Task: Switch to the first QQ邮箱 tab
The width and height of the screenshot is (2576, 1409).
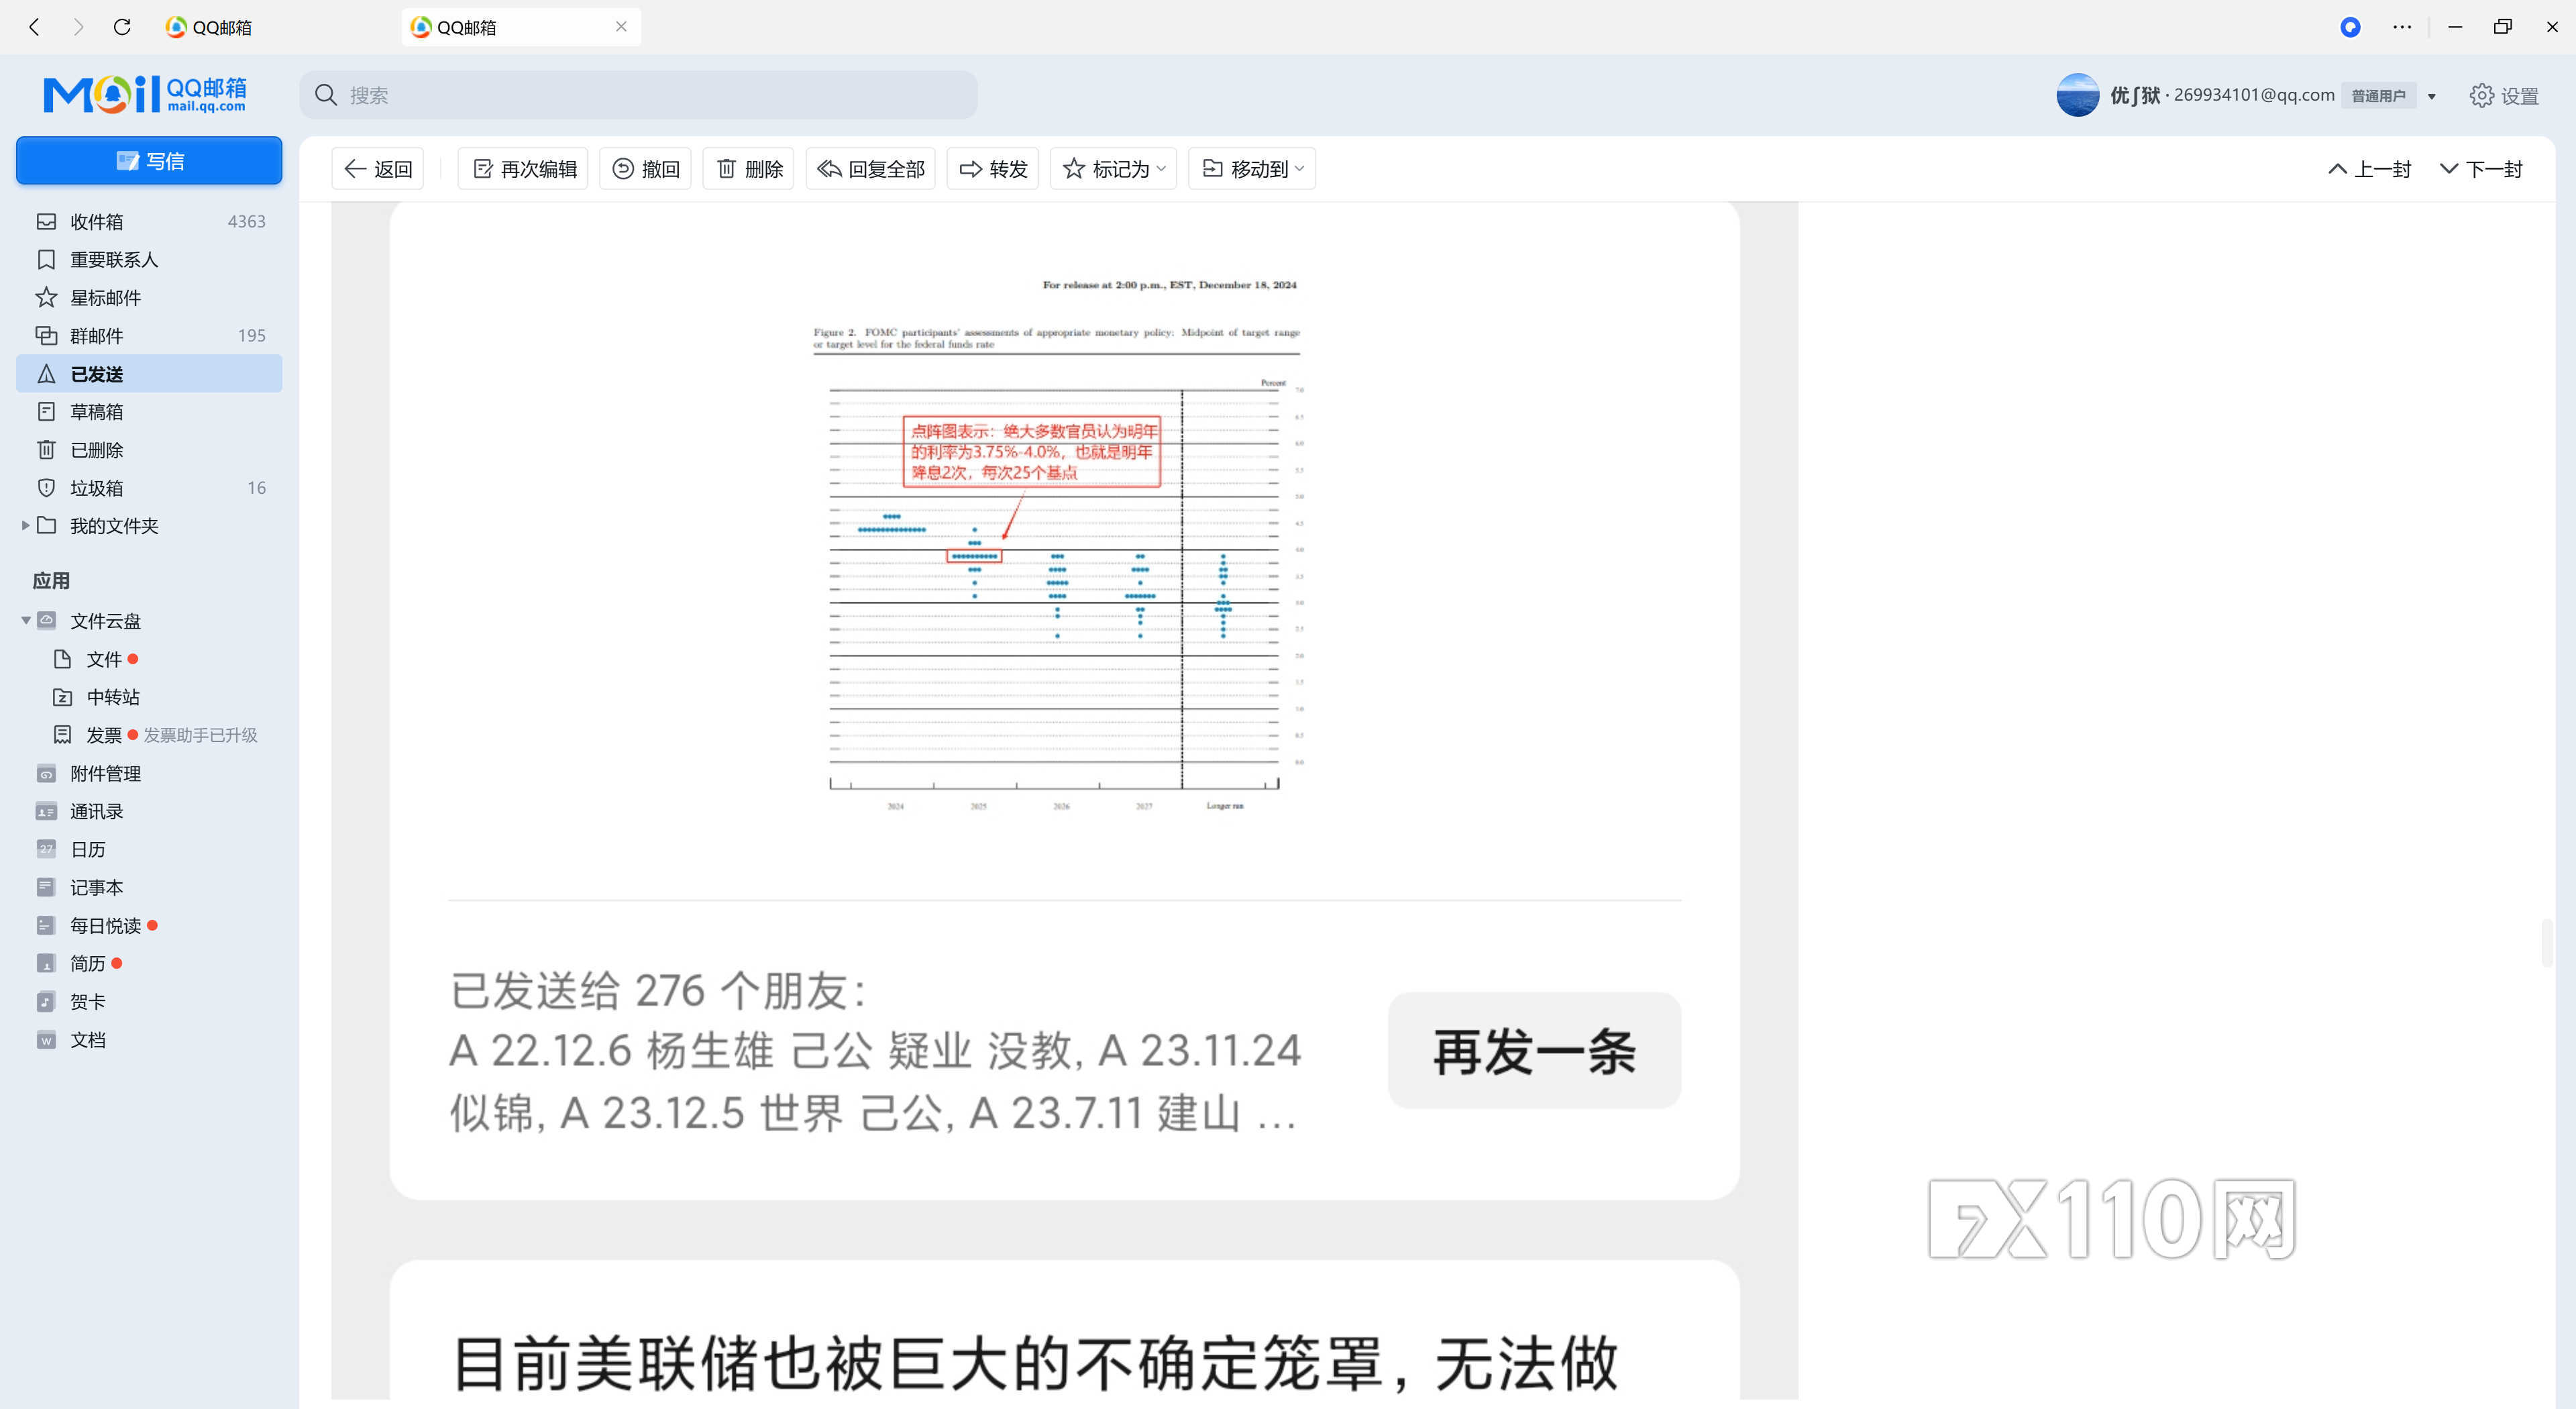Action: coord(208,27)
